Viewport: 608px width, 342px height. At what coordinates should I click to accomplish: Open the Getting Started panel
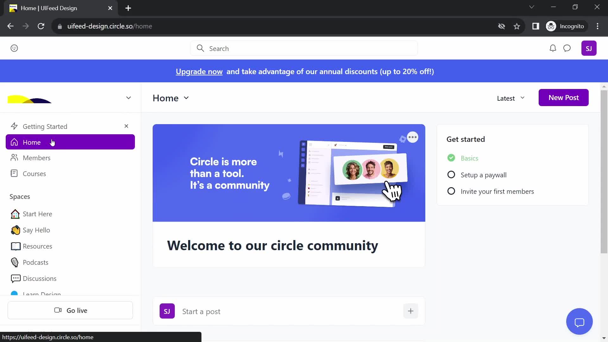click(x=45, y=126)
